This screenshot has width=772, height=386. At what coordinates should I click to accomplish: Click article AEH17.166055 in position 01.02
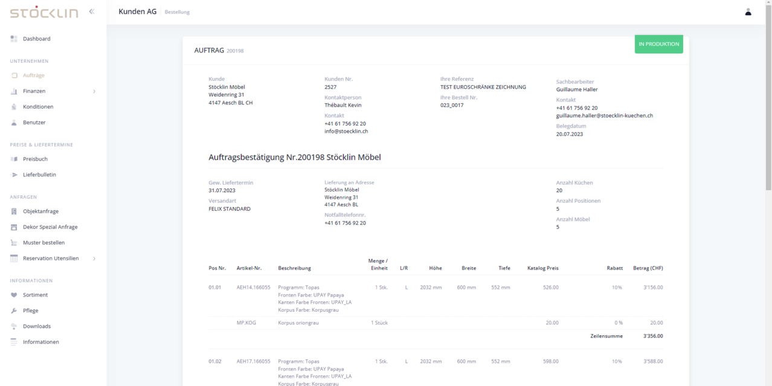[253, 361]
